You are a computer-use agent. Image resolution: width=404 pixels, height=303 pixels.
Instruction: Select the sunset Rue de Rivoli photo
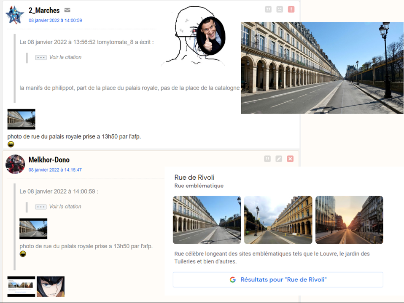(349, 220)
